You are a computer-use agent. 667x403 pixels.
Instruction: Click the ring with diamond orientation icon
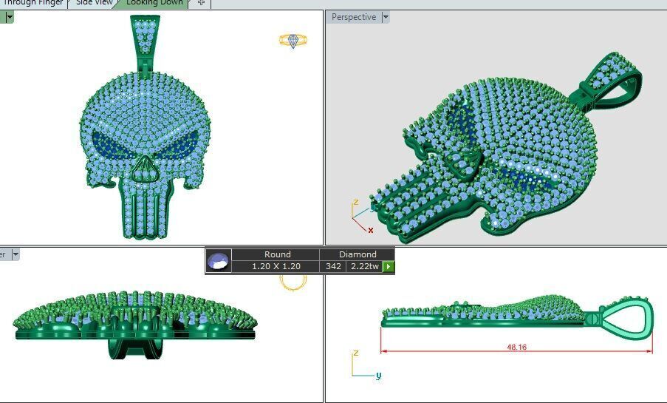(293, 41)
